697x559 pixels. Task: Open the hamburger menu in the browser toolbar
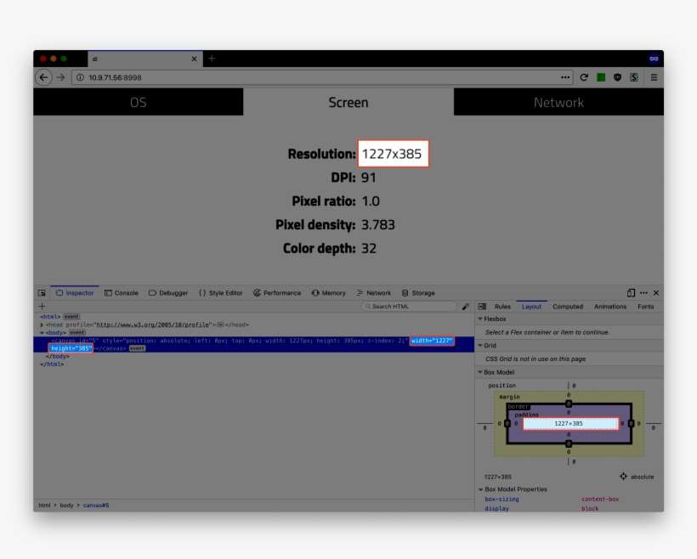point(654,77)
